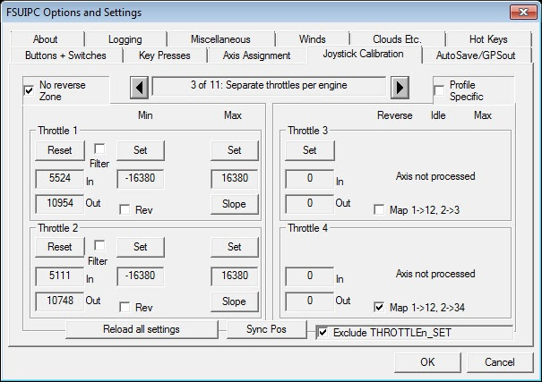The height and width of the screenshot is (382, 542).
Task: Click Throttle 3 Set button
Action: (310, 150)
